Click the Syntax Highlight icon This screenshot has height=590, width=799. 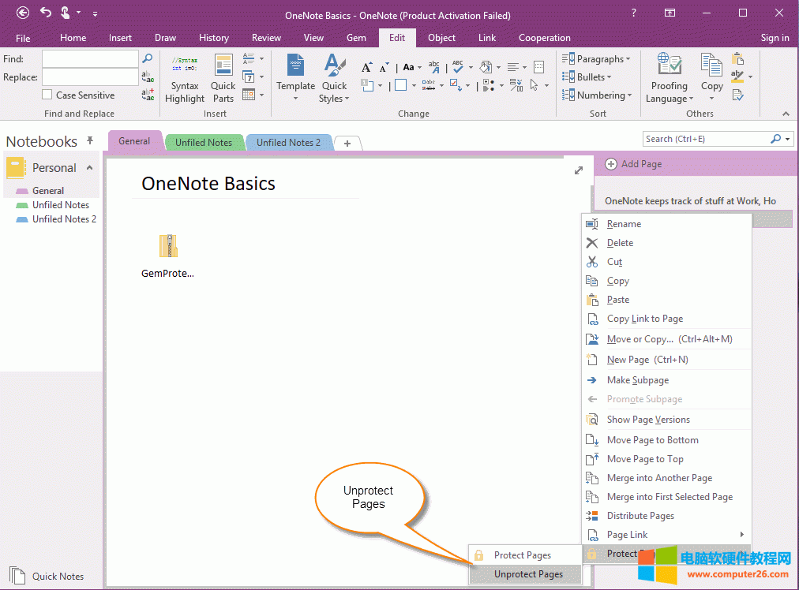click(185, 67)
